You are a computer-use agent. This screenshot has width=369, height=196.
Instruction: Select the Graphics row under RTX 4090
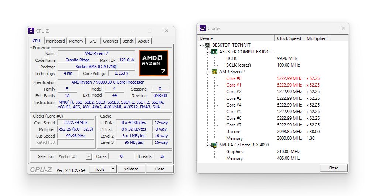pos(263,152)
